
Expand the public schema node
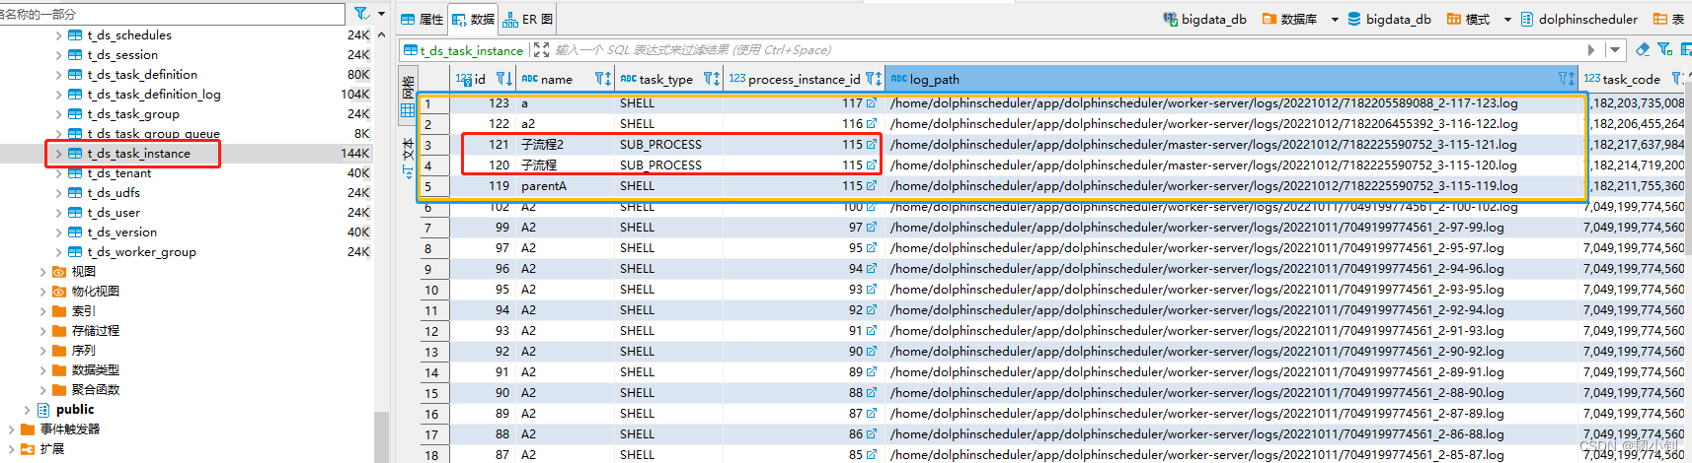pyautogui.click(x=28, y=410)
